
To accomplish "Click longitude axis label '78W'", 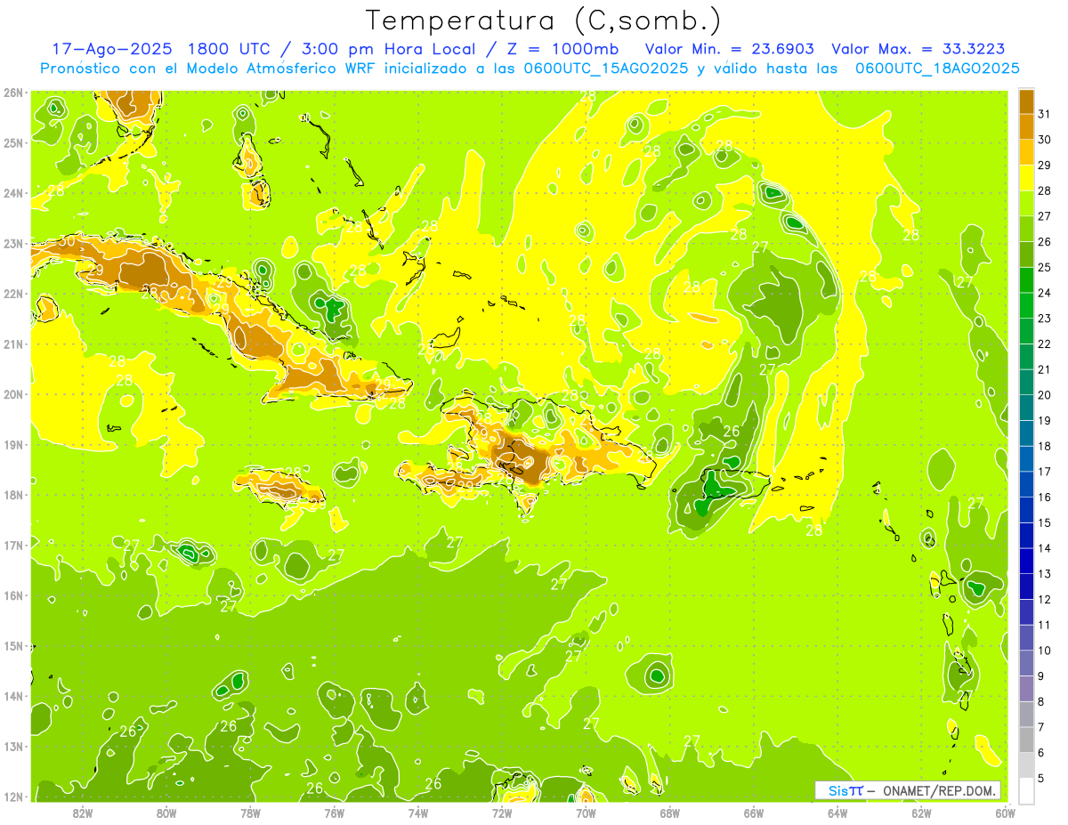I will pyautogui.click(x=250, y=812).
